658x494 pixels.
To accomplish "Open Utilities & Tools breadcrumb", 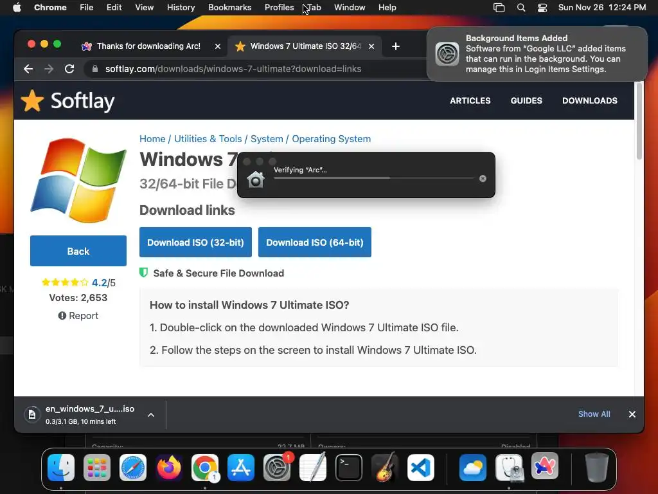I will click(x=208, y=139).
